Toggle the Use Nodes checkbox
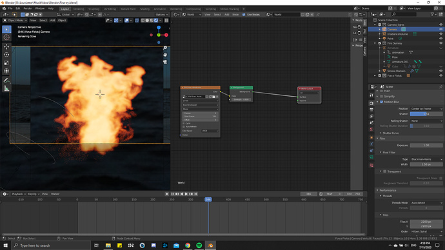445x250 pixels. pyautogui.click(x=244, y=14)
